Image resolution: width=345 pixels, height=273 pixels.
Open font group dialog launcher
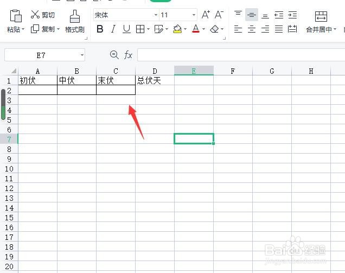(224, 39)
